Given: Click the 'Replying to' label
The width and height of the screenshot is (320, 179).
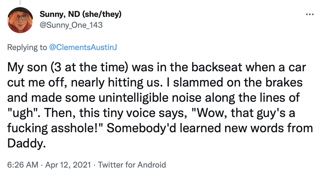Looking at the screenshot, I should 27,47.
